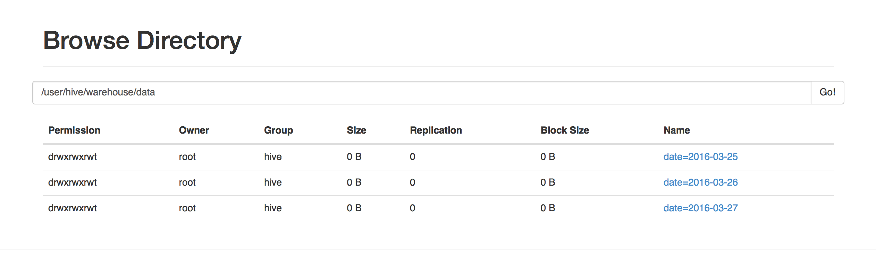Click the Owner column header

pos(194,130)
